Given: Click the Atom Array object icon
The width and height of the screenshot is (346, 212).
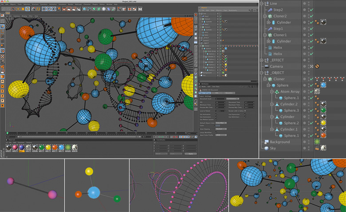Looking at the screenshot, I should coord(276,91).
